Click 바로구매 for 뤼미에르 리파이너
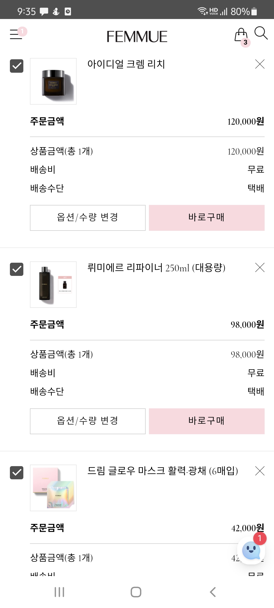Screen dimensions: 274x608 (x=207, y=421)
